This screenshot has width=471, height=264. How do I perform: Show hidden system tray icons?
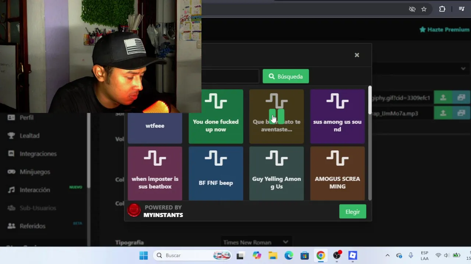pyautogui.click(x=387, y=256)
